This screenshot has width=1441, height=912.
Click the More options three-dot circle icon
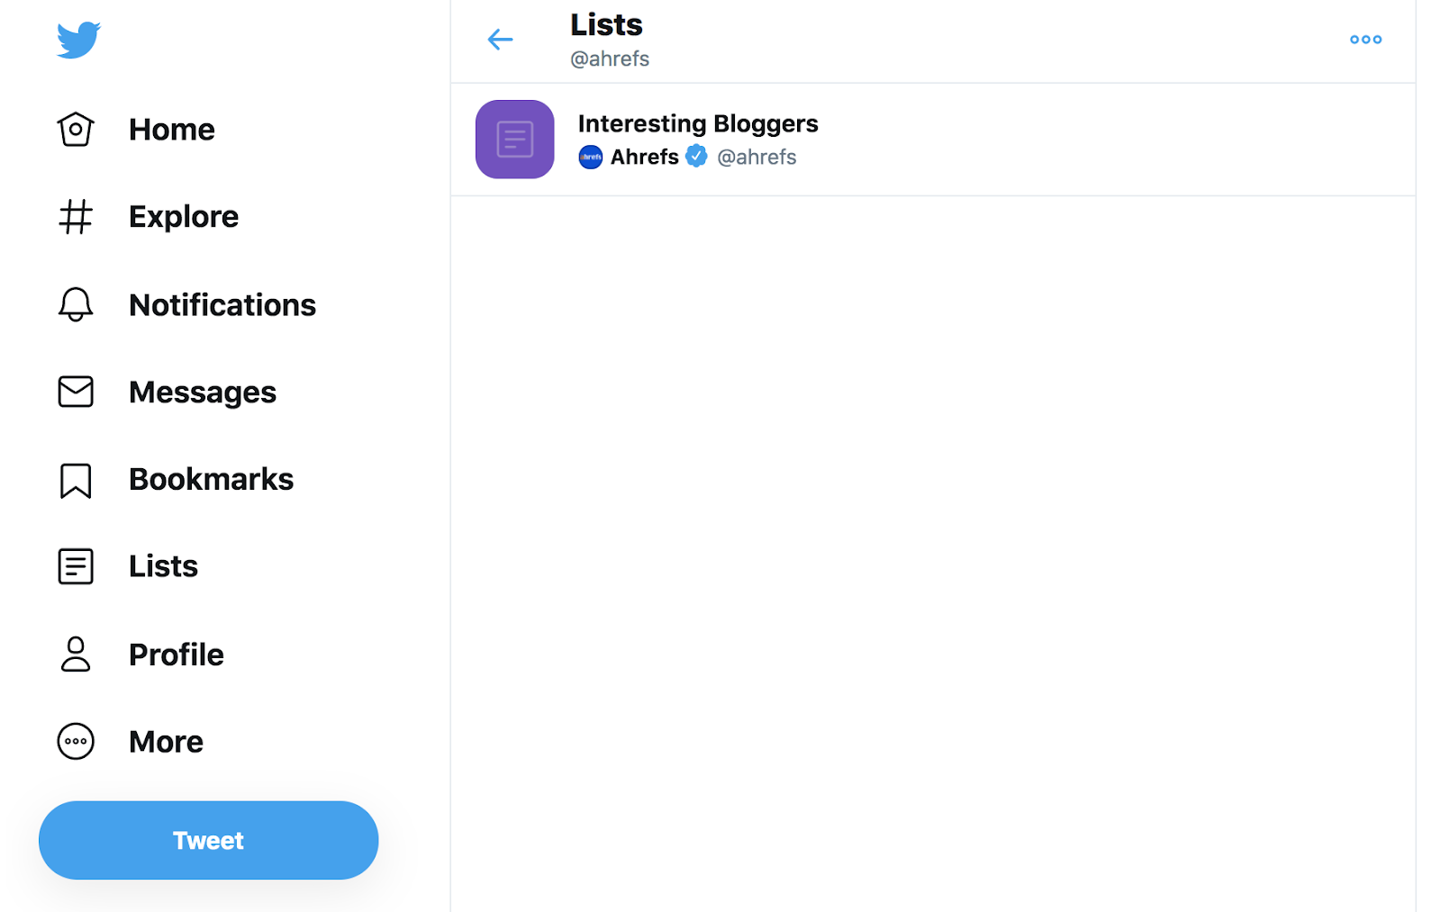76,741
